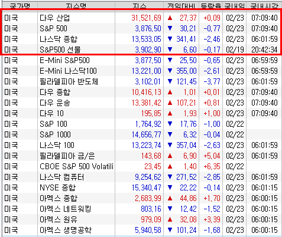
Task: Click the index value 13,533.05
Action: point(147,39)
